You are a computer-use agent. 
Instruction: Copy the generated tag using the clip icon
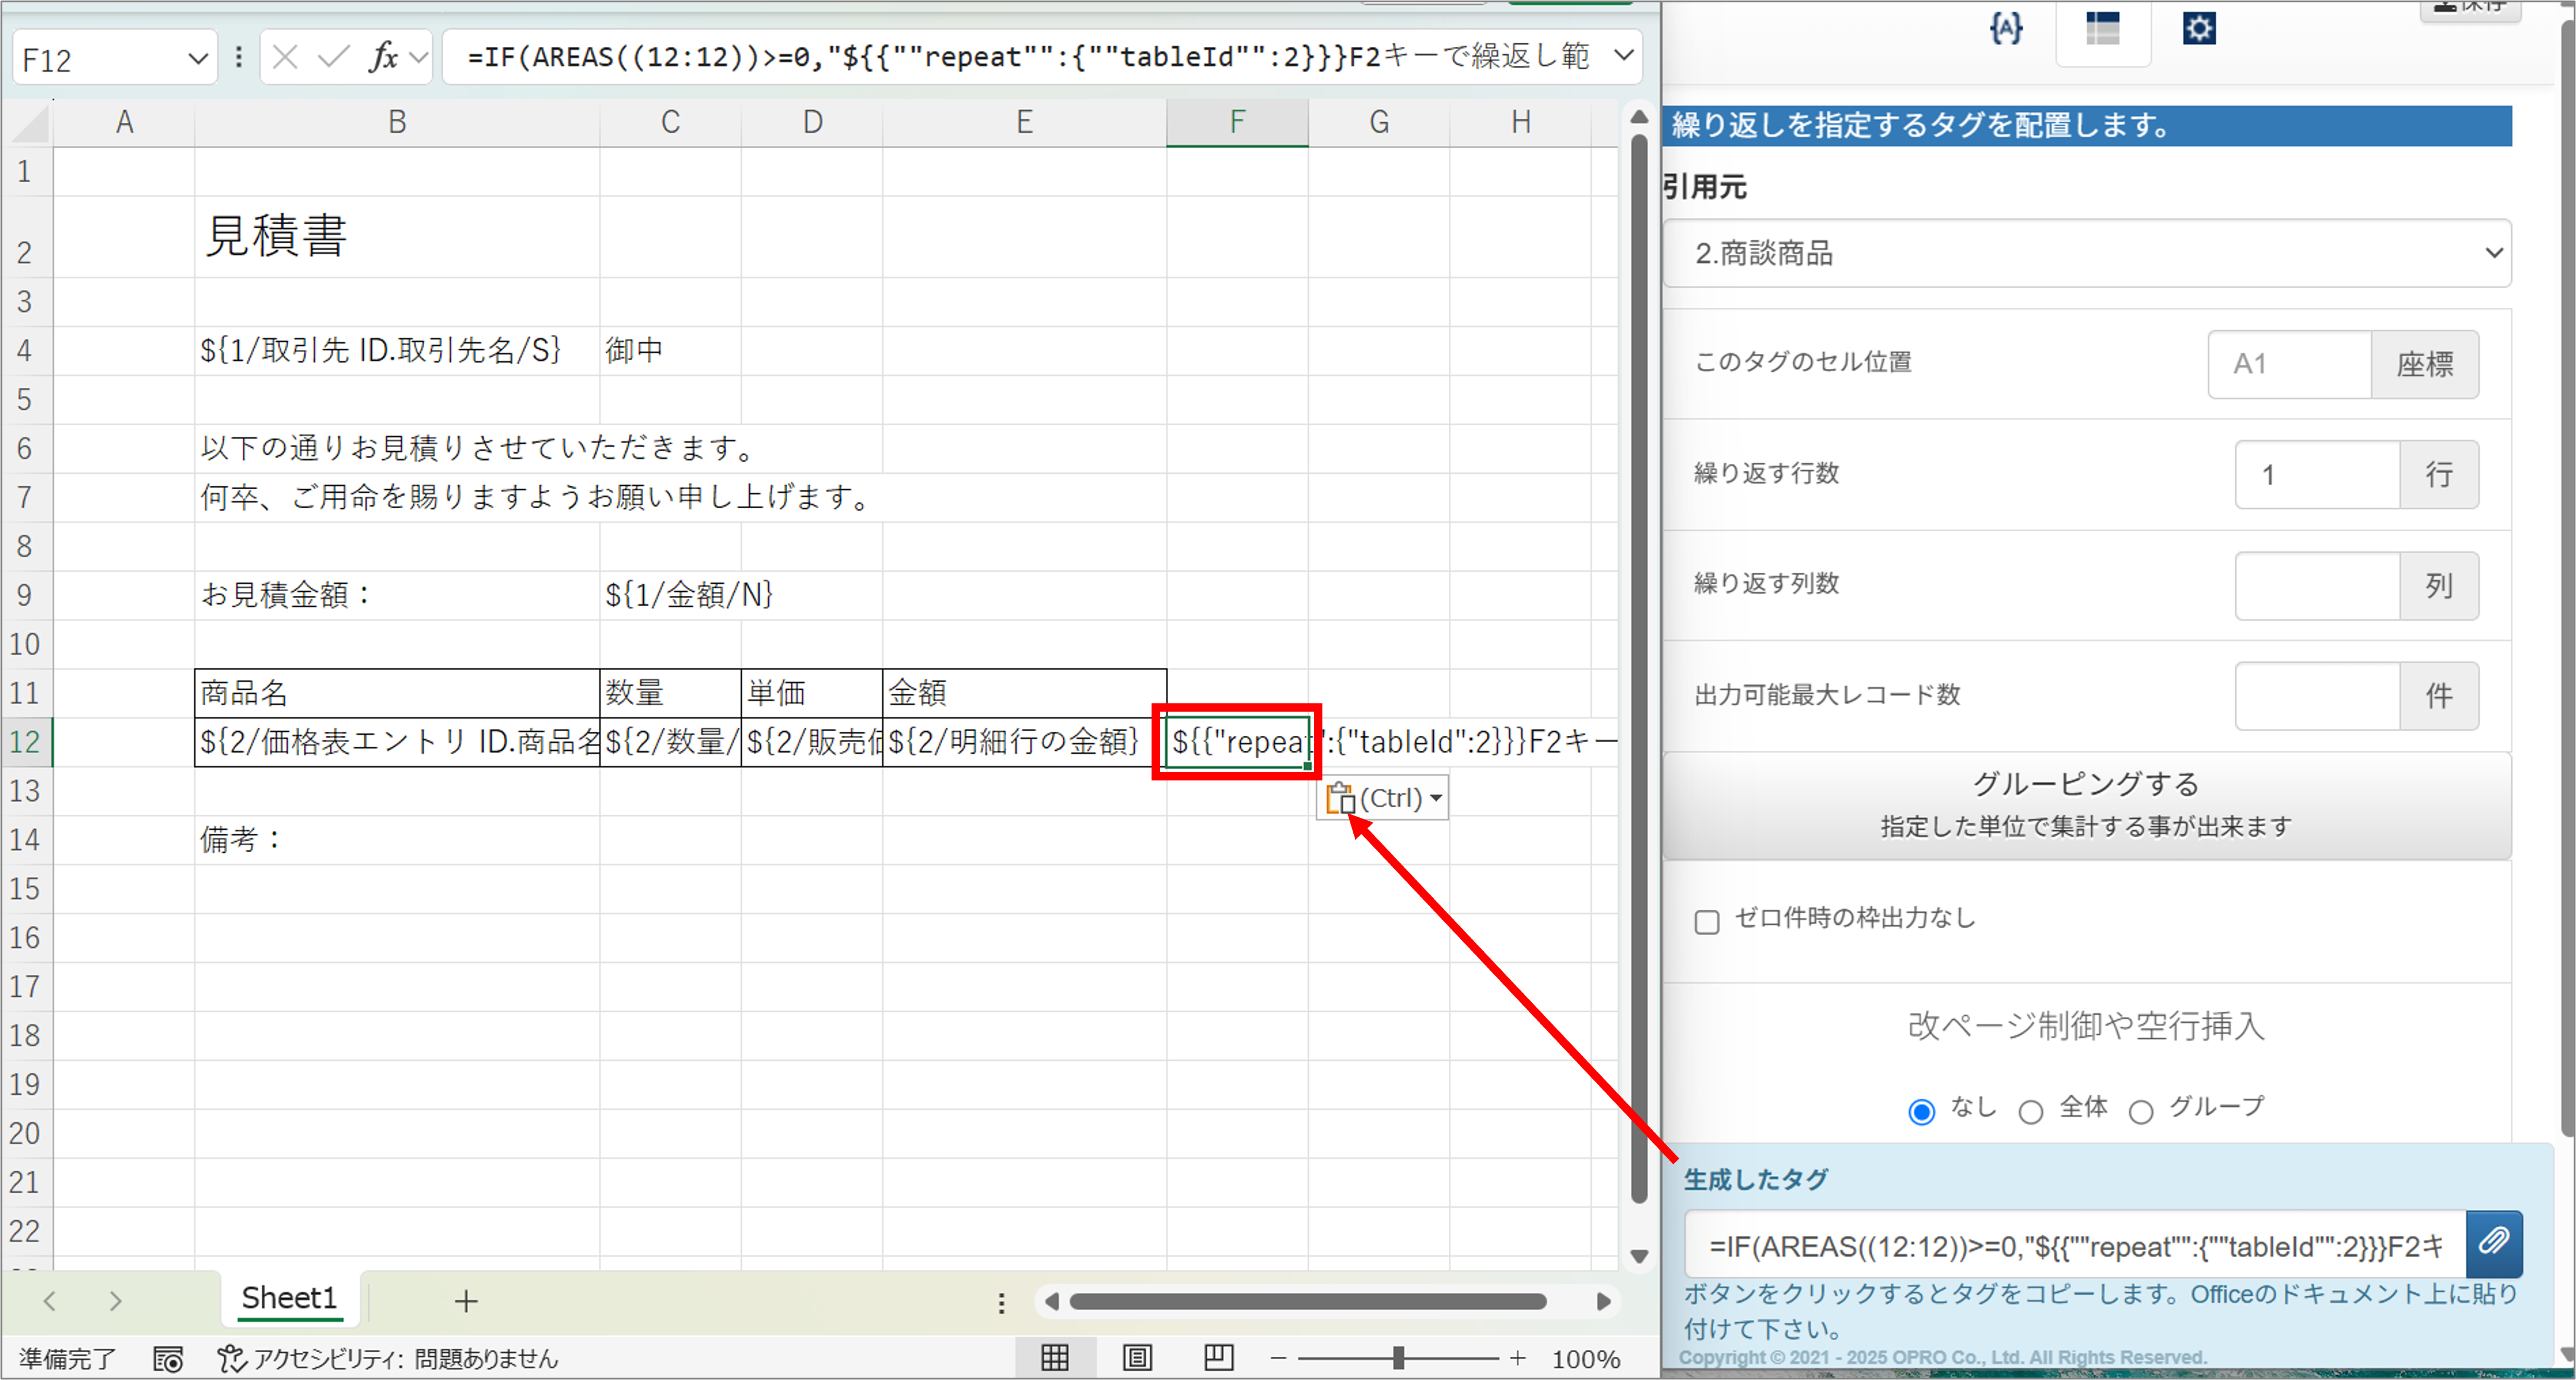point(2495,1242)
